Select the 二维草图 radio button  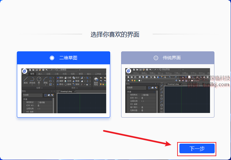pos(52,58)
